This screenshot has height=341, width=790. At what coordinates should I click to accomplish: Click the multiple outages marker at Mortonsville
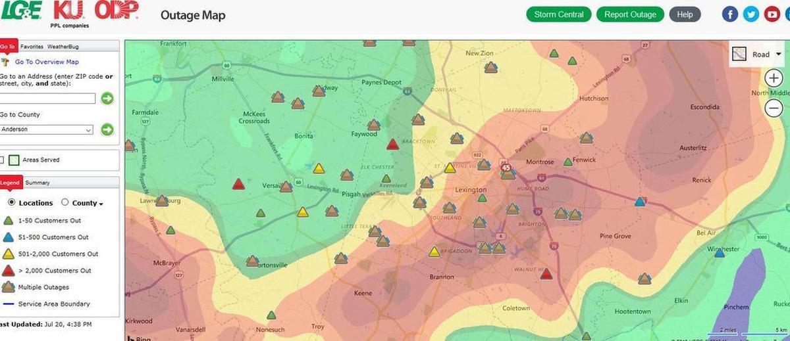coord(252,261)
